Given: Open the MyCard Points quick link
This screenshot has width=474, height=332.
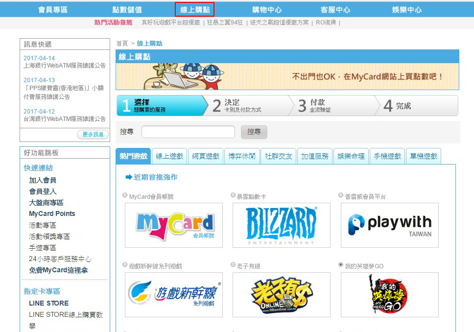Looking at the screenshot, I should pos(52,213).
